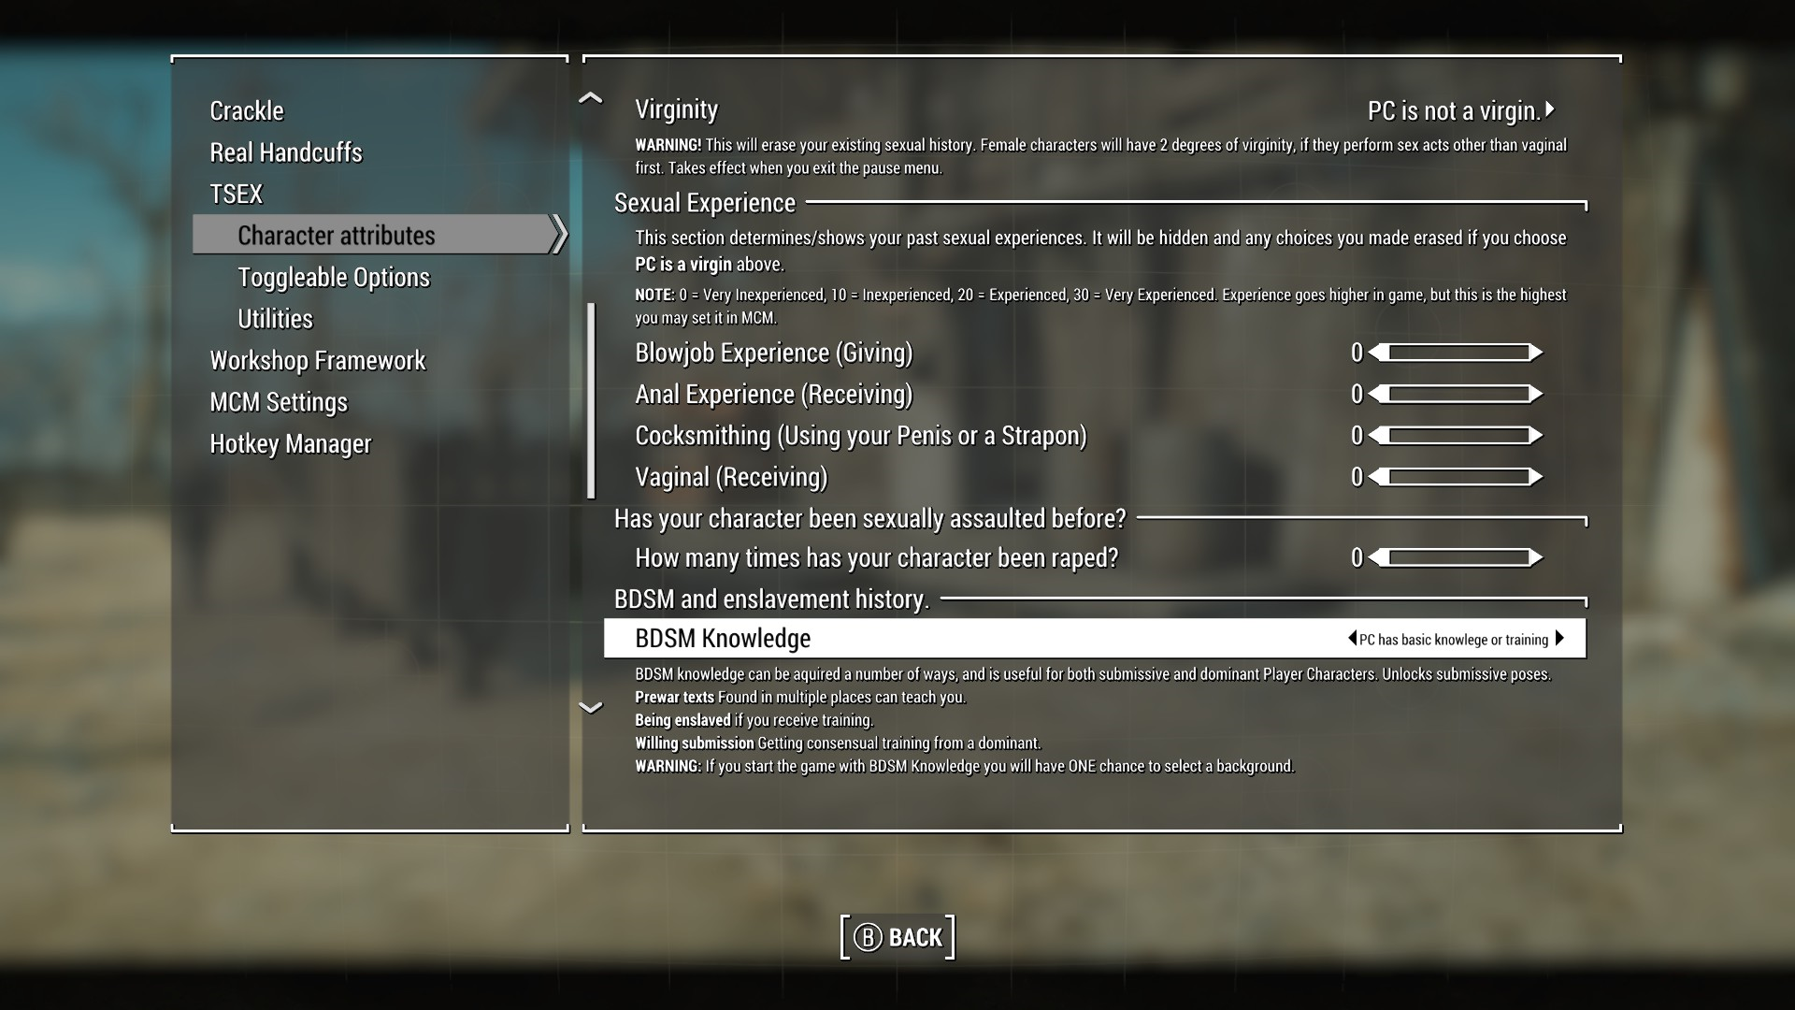The width and height of the screenshot is (1795, 1010).
Task: Increase Anal Experience with right arrow
Action: (x=1535, y=394)
